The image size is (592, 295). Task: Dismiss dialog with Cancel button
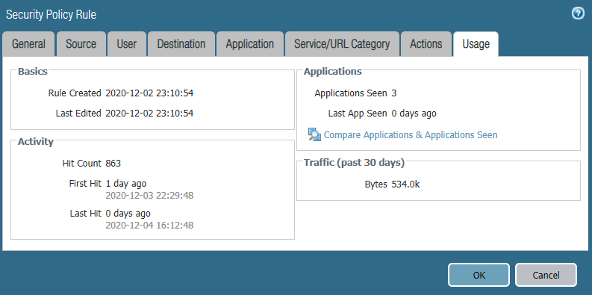[x=546, y=275]
